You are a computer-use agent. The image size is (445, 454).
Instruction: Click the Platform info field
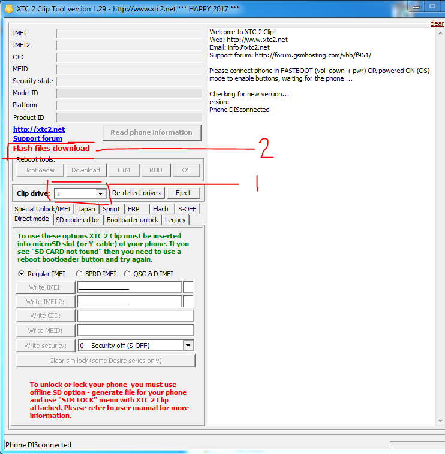pos(129,105)
